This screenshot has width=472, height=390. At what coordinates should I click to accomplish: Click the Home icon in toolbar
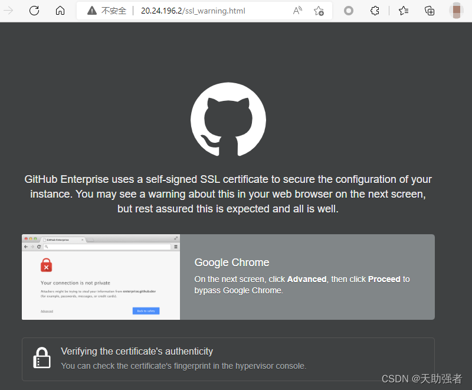point(60,10)
